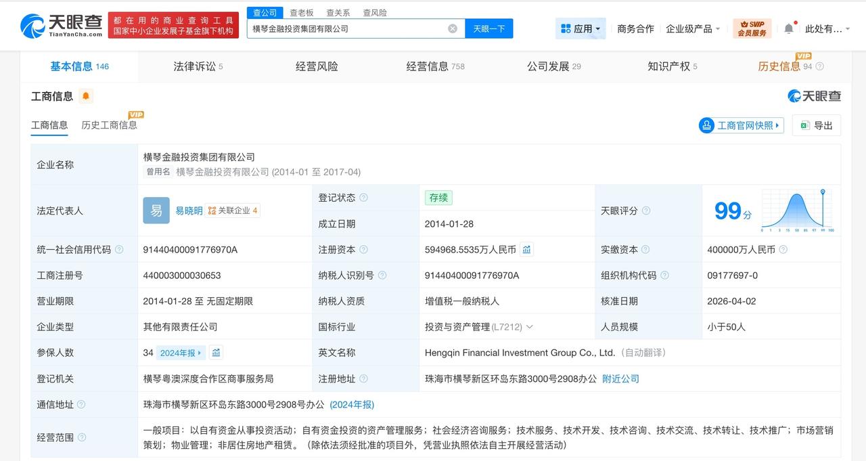Click inside the company name search field
The image size is (866, 461).
[x=352, y=28]
